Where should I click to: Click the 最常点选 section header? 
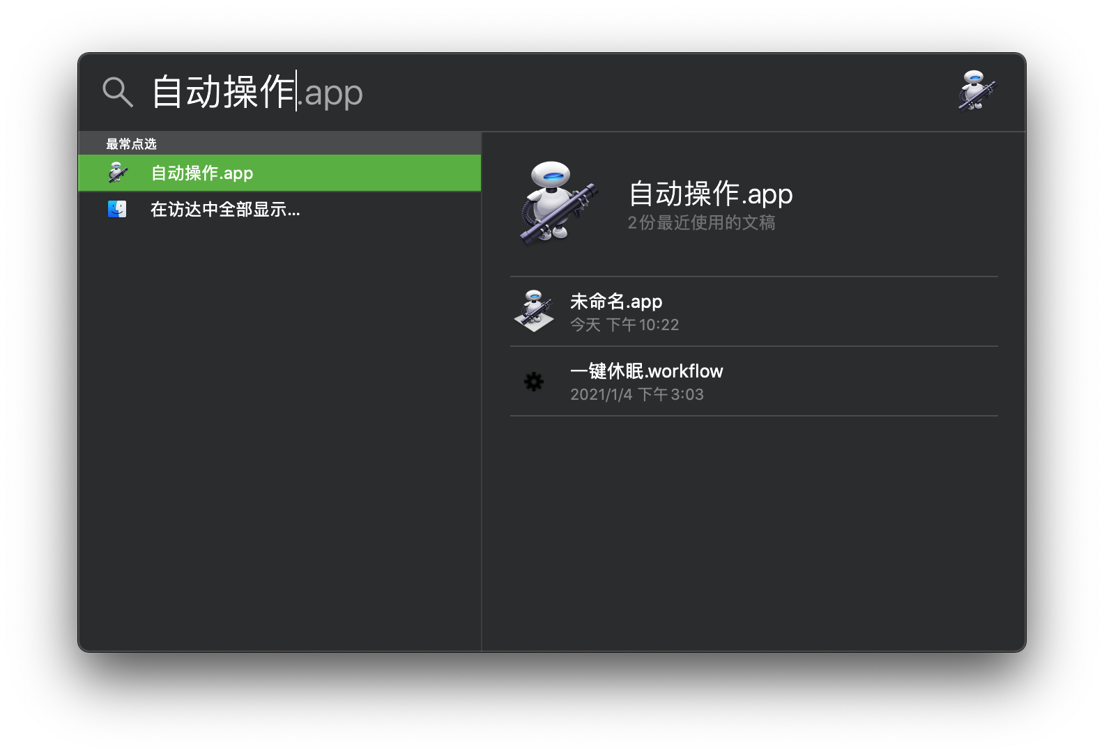(131, 144)
